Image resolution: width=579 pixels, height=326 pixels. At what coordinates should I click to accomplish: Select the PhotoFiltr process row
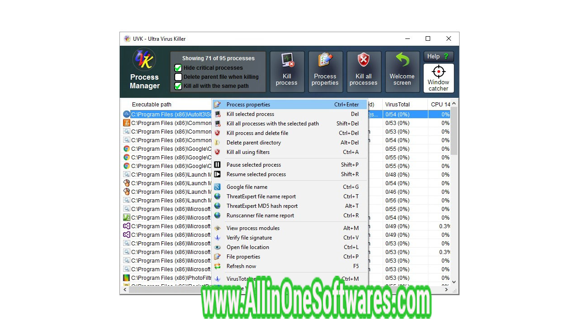click(x=286, y=278)
